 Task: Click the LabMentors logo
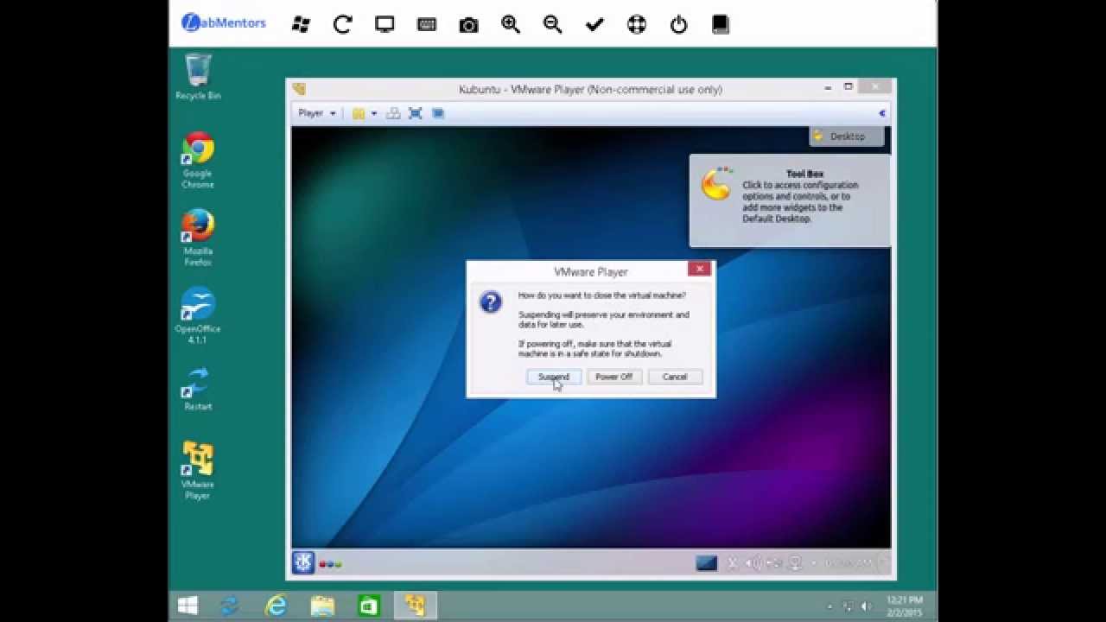click(224, 23)
